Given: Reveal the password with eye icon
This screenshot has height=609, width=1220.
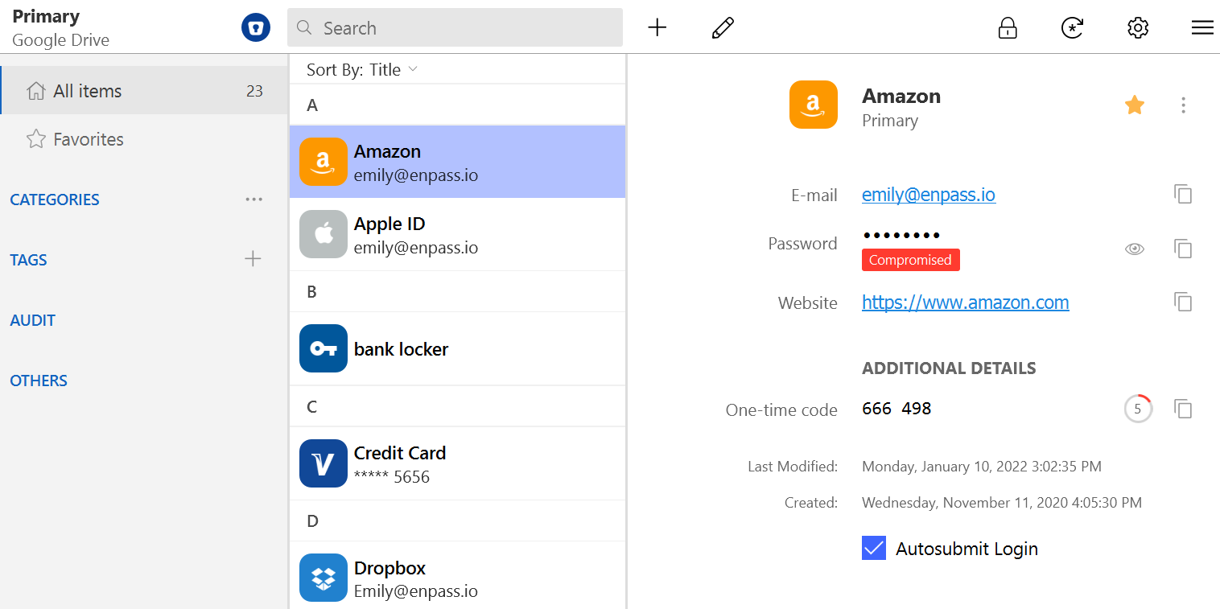Looking at the screenshot, I should (1135, 249).
